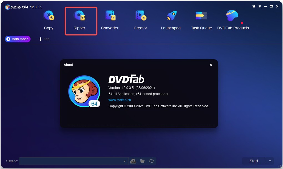Open the Launchpad rocket icon
The width and height of the screenshot is (283, 169).
click(x=171, y=16)
